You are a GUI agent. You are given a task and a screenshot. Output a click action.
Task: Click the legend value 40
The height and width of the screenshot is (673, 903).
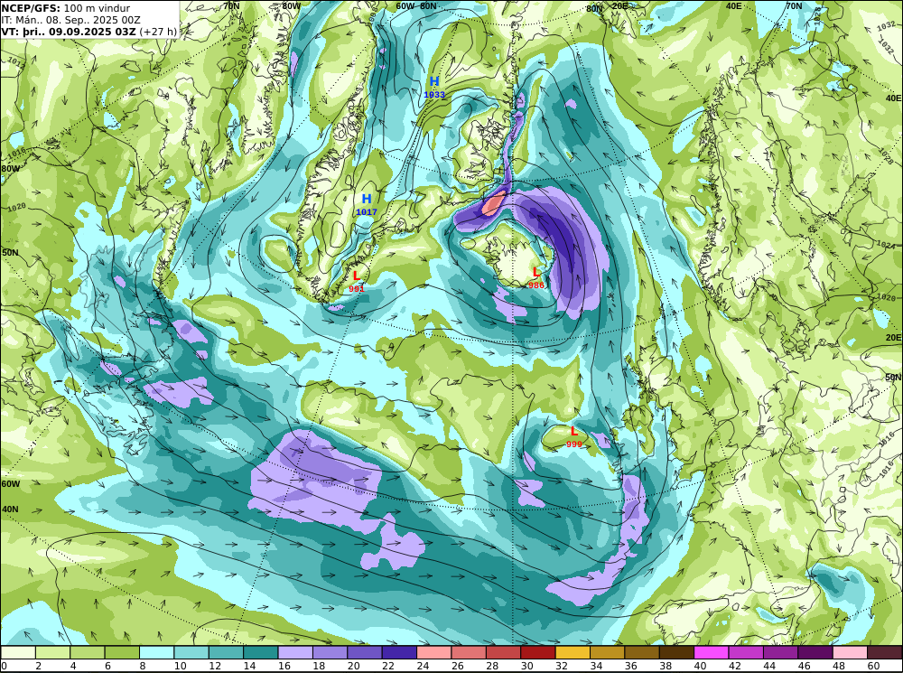(x=701, y=666)
